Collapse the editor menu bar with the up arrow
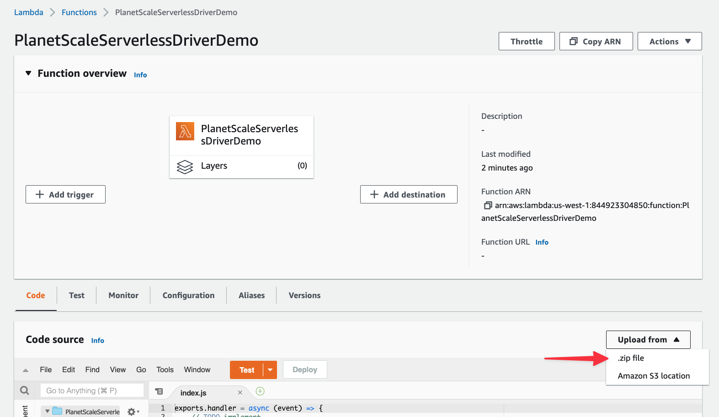Viewport: 719px width, 417px height. (26, 370)
